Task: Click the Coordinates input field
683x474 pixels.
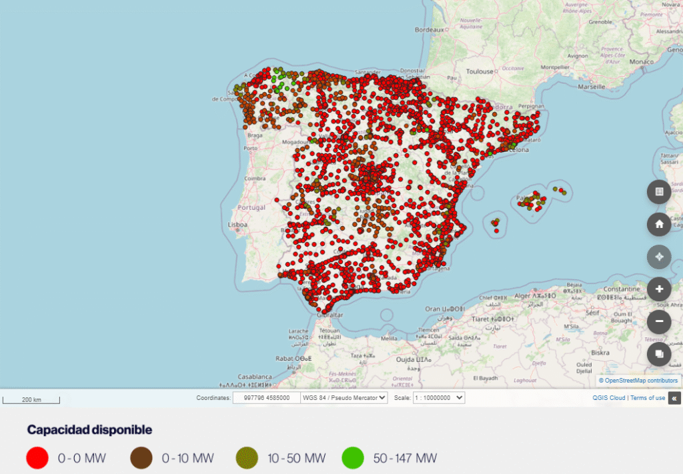Action: pos(266,398)
